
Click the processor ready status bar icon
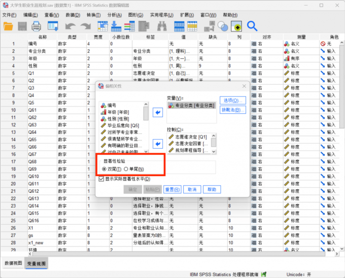264,274
